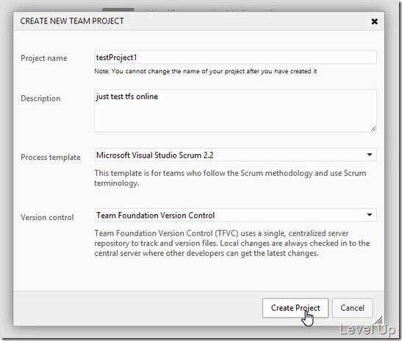Click the 'Description' label

[40, 98]
